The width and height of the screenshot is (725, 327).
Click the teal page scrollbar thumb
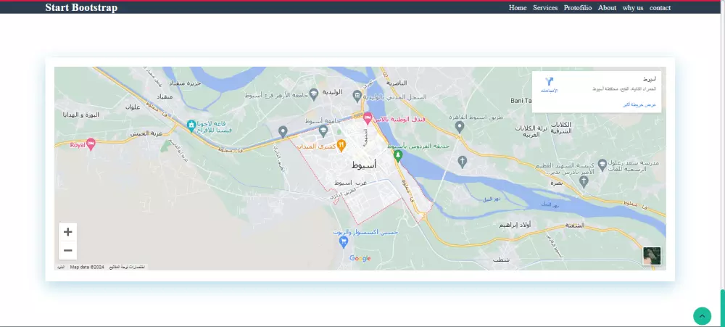pyautogui.click(x=722, y=308)
